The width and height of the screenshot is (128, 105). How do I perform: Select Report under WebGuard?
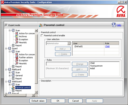19,91
